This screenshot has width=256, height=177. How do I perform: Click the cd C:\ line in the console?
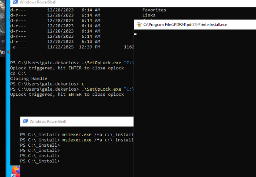[x=18, y=73]
